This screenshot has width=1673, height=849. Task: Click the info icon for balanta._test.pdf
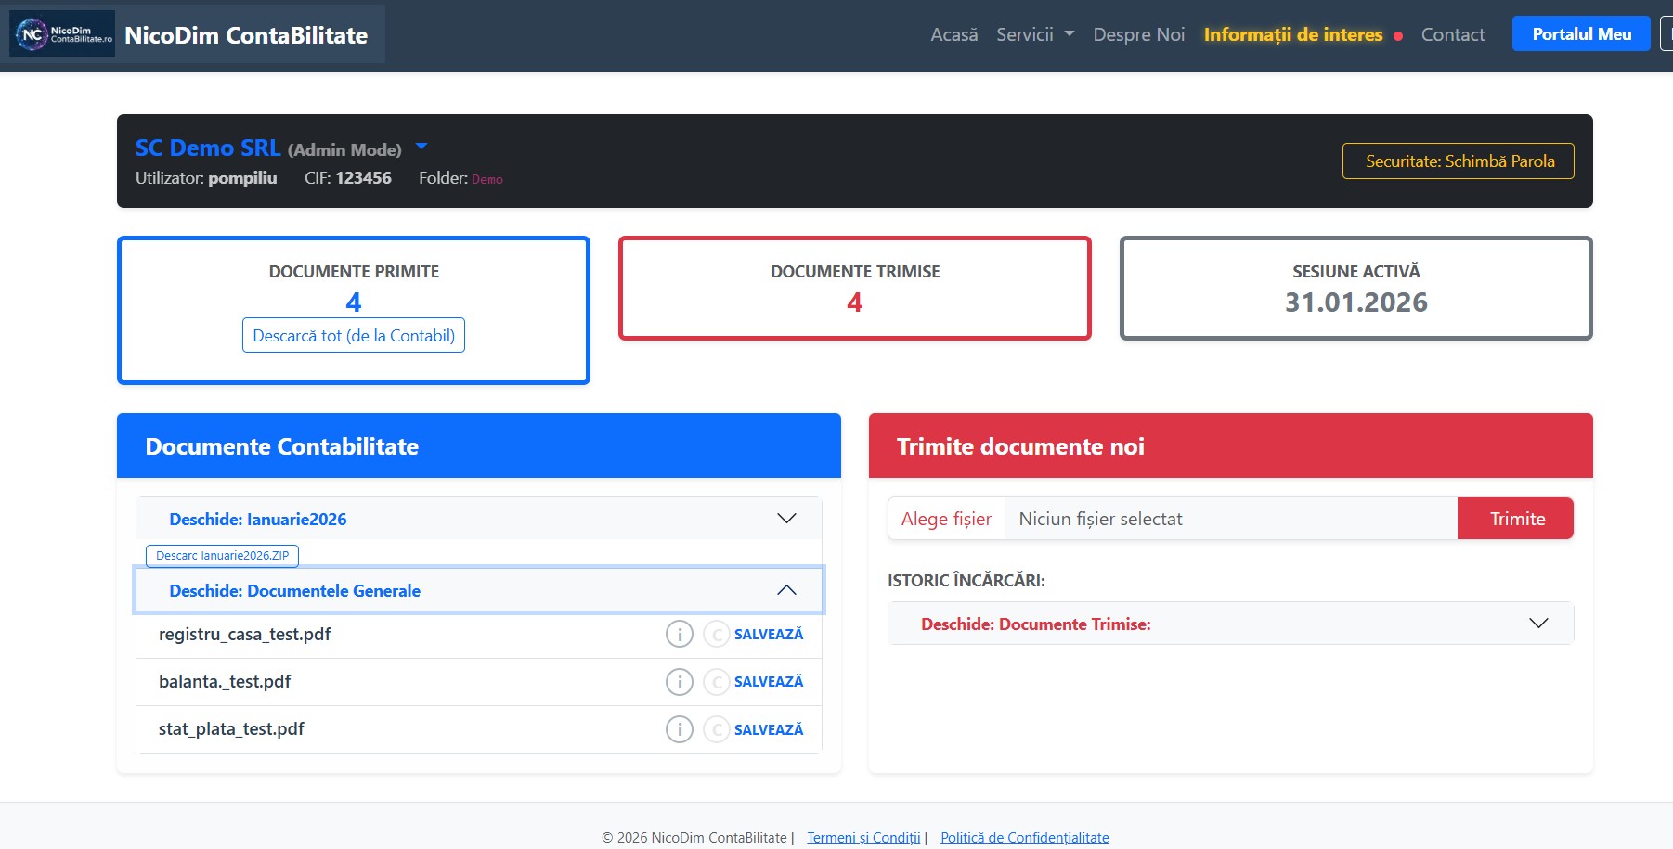[680, 682]
